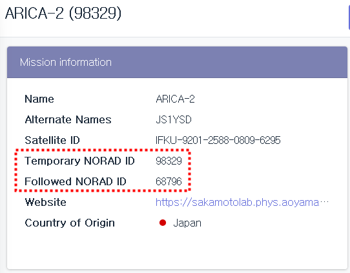Click the ARICA-2 (98329) page title
The height and width of the screenshot is (273, 350).
(63, 14)
